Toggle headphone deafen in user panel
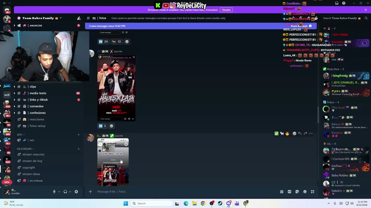This screenshot has height=208, width=371. 65,192
